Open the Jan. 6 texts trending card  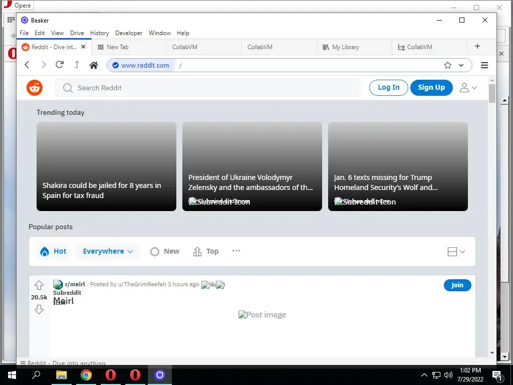coord(398,166)
